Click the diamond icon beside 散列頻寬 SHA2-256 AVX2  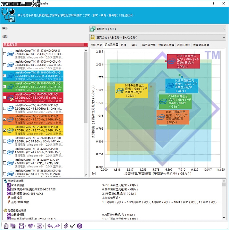tap(9, 194)
